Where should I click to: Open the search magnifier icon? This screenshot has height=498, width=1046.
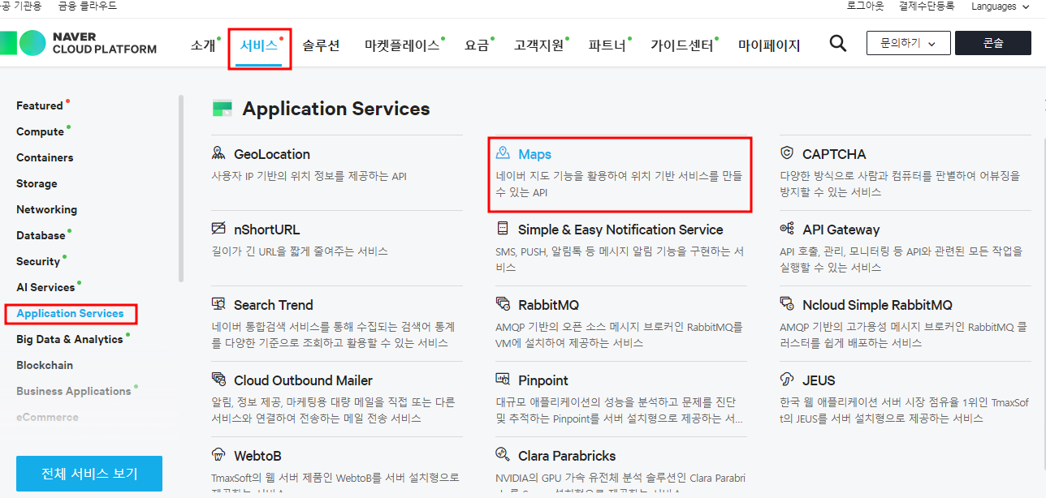tap(838, 44)
